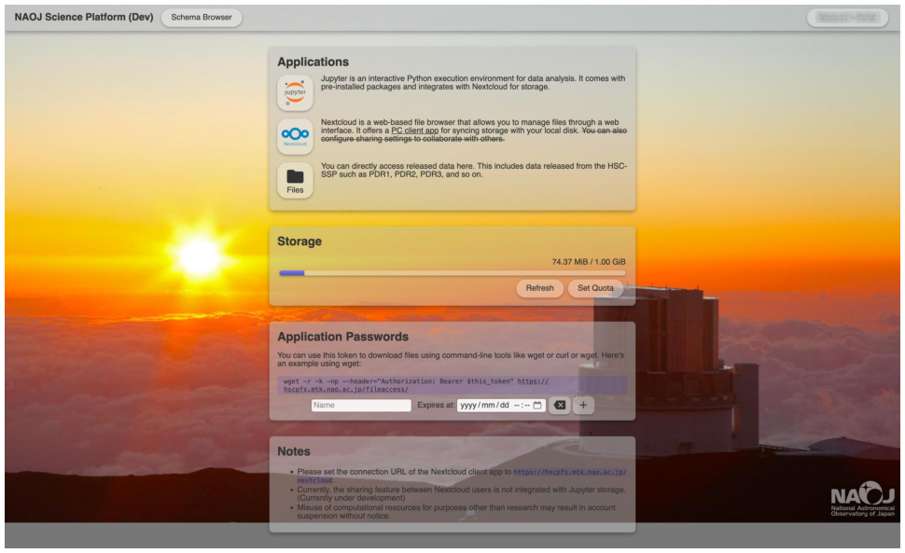Select the Expires at date field

pyautogui.click(x=487, y=406)
